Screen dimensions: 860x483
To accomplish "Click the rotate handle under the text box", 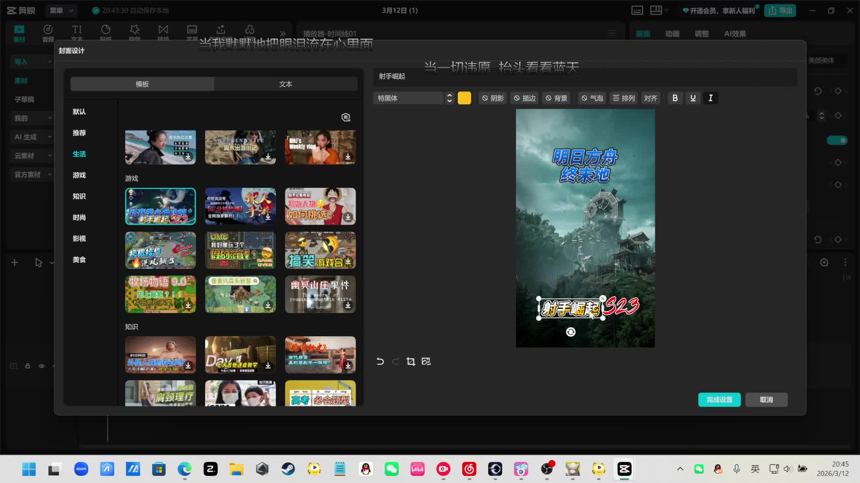I will coord(571,332).
